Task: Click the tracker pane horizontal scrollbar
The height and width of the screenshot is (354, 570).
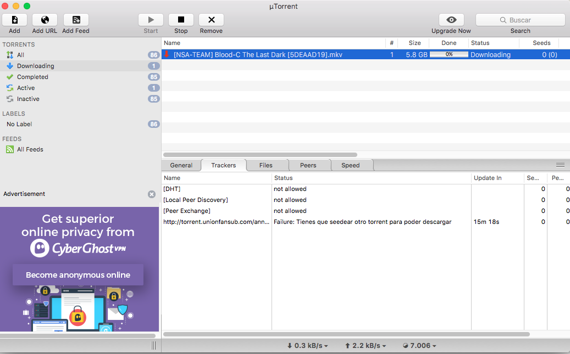Action: tap(346, 334)
